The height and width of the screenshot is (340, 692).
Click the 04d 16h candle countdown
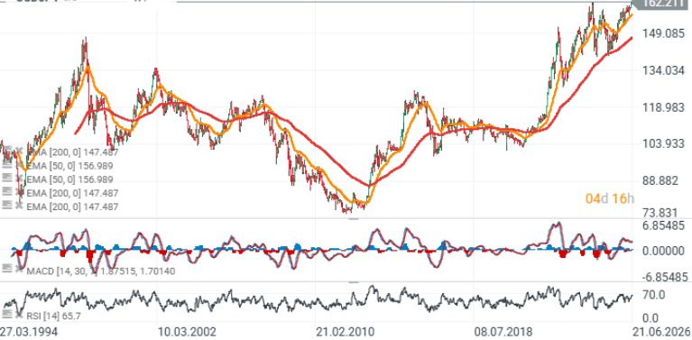(x=610, y=199)
